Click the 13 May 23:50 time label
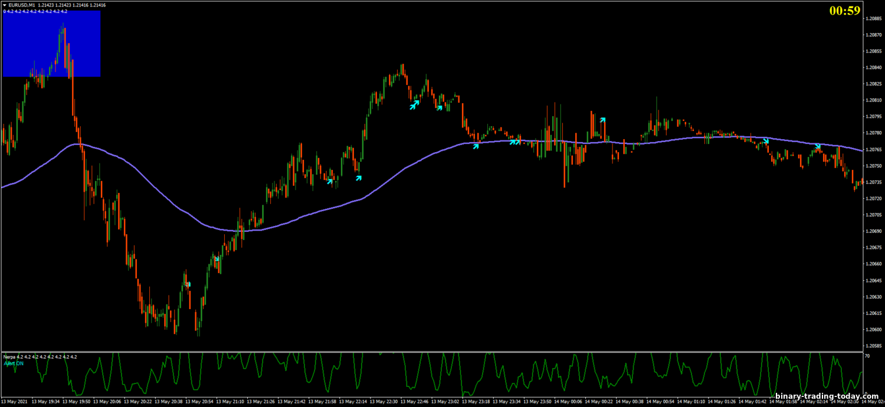Screen dimensions: 885x407 537,402
